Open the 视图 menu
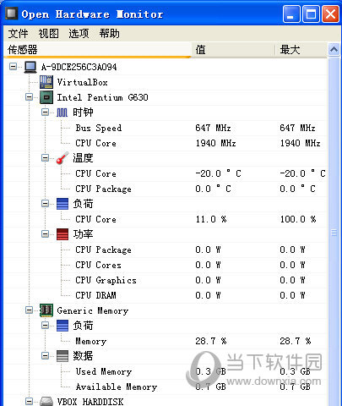Screen dimensions: 342x406 48,34
